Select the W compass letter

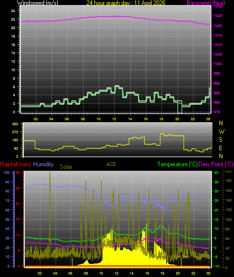tap(221, 132)
